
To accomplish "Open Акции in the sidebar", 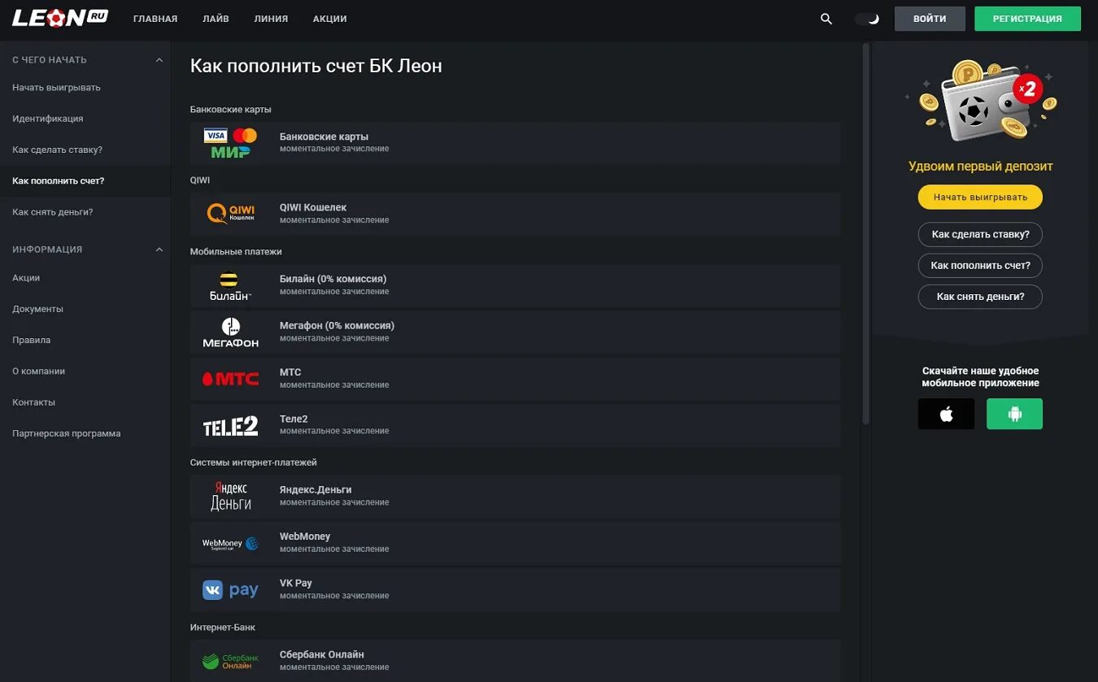I will pyautogui.click(x=26, y=278).
